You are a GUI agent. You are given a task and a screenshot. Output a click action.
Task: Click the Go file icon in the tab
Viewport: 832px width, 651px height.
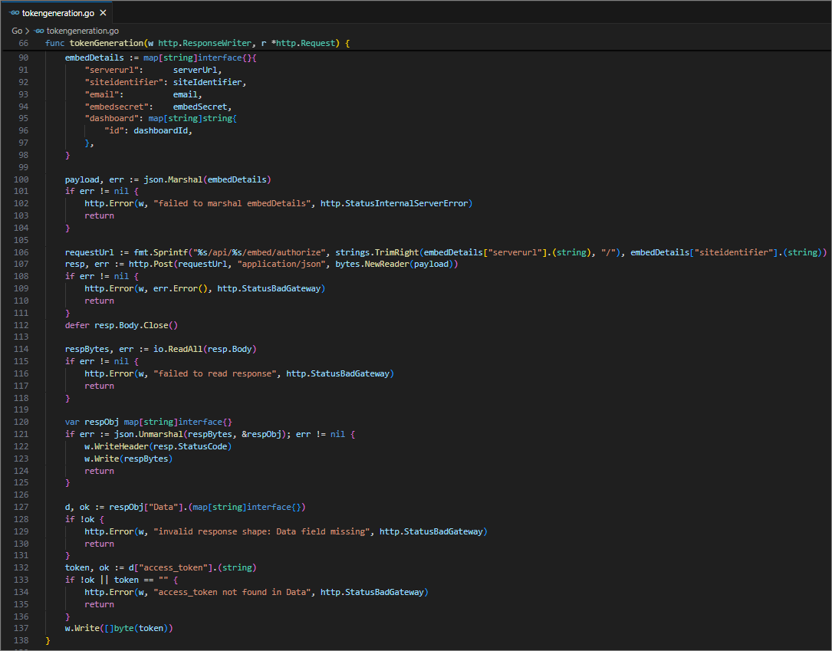click(x=15, y=13)
